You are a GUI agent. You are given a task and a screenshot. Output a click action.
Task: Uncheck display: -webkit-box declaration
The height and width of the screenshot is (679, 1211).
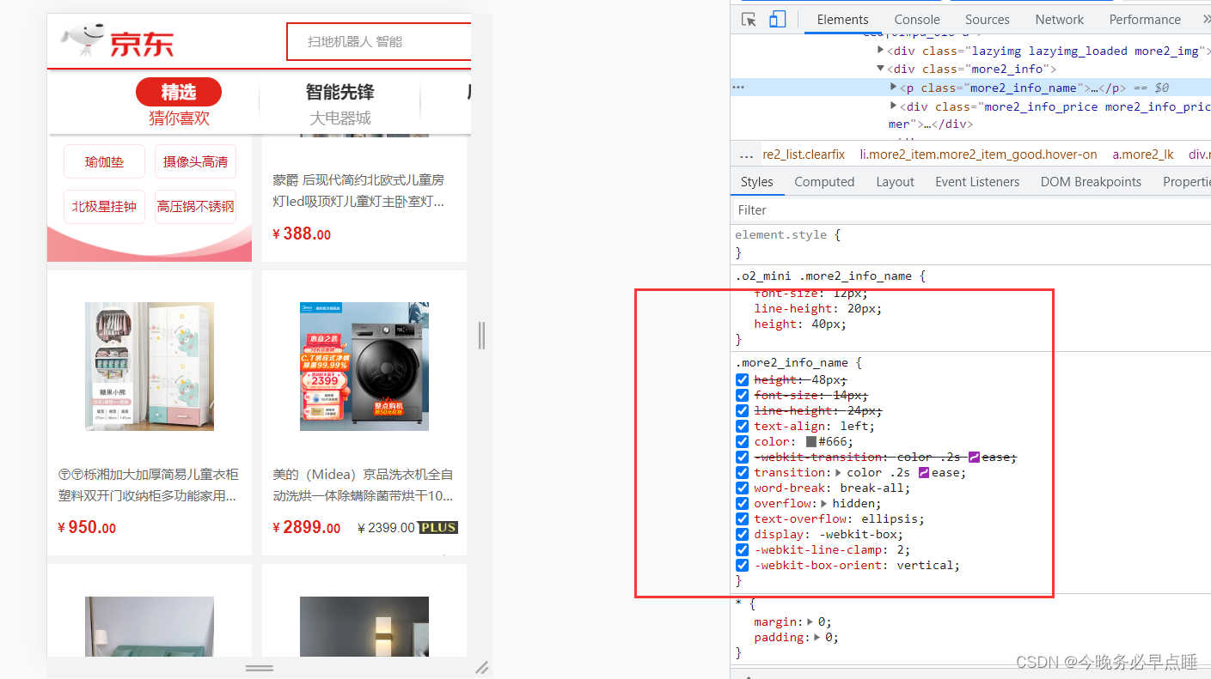(743, 535)
